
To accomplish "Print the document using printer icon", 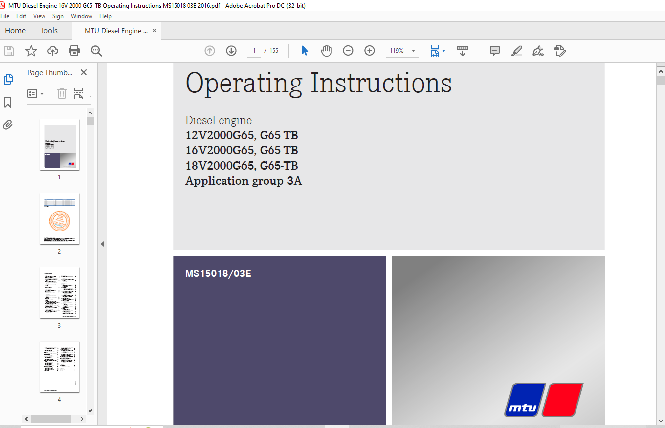I will (x=74, y=51).
